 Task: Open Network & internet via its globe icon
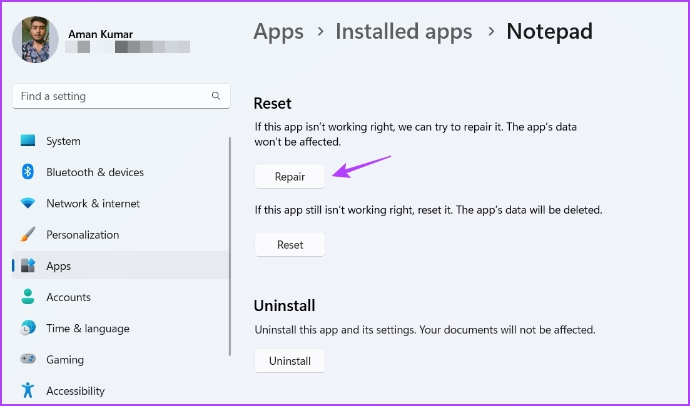click(x=28, y=203)
